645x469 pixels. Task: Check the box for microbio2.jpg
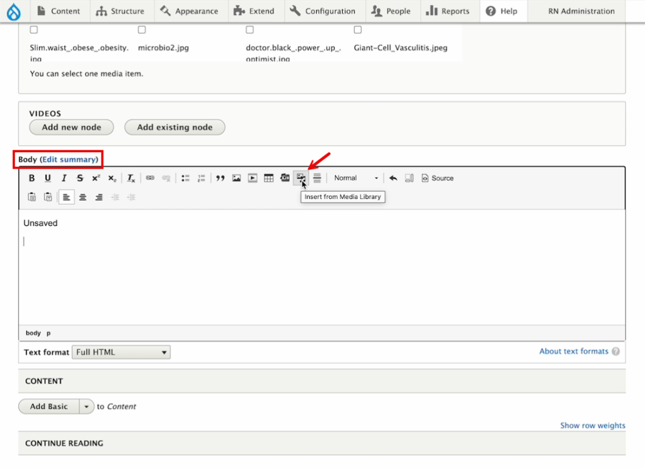point(142,30)
